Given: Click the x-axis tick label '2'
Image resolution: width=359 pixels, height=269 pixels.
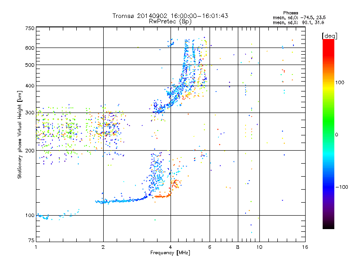Looking at the screenshot, I should (x=103, y=247).
